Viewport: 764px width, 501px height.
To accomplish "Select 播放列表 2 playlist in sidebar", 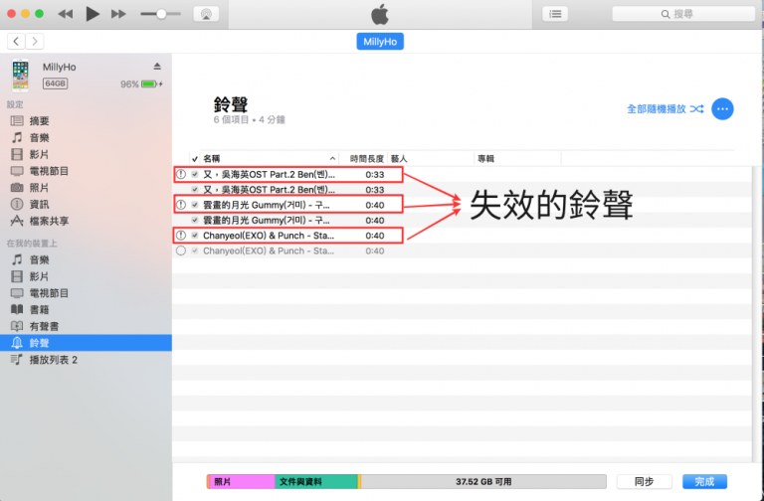I will [x=53, y=360].
